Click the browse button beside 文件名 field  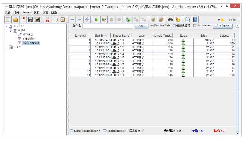coord(141,26)
